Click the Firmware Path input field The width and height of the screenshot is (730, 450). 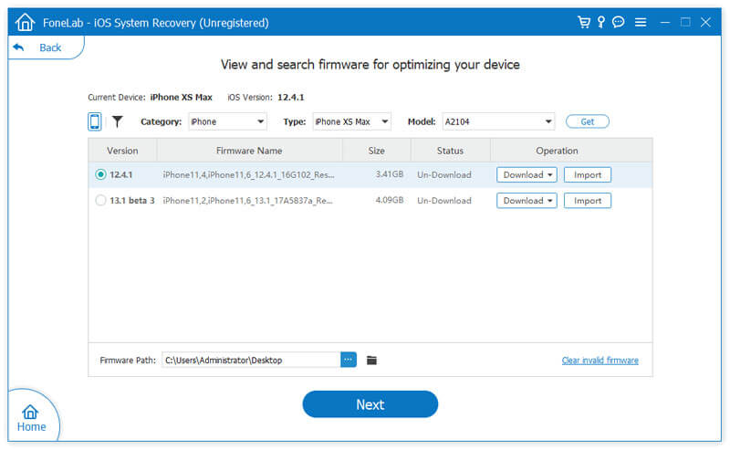(x=251, y=360)
